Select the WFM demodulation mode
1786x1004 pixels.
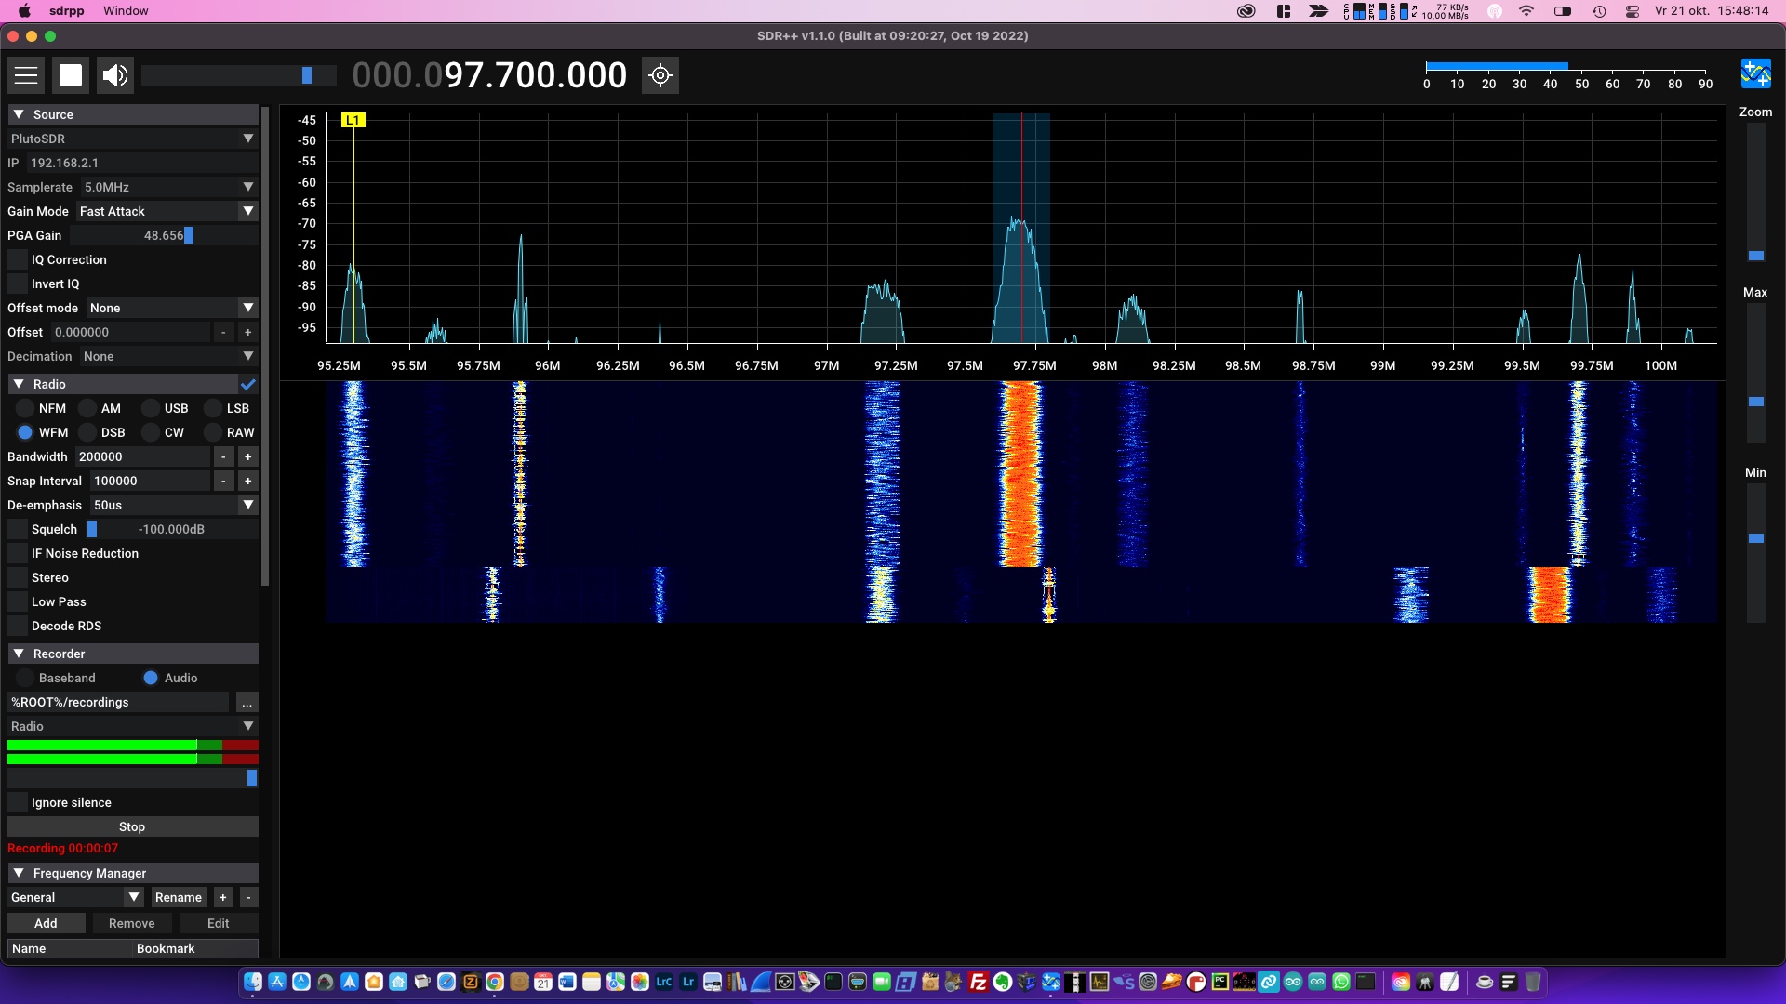[25, 432]
